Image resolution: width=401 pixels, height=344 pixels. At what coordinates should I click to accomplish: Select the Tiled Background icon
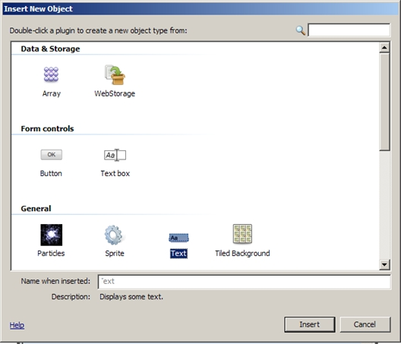click(x=242, y=234)
